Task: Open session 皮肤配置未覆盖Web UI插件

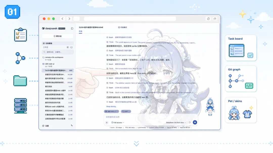Action: (58, 90)
